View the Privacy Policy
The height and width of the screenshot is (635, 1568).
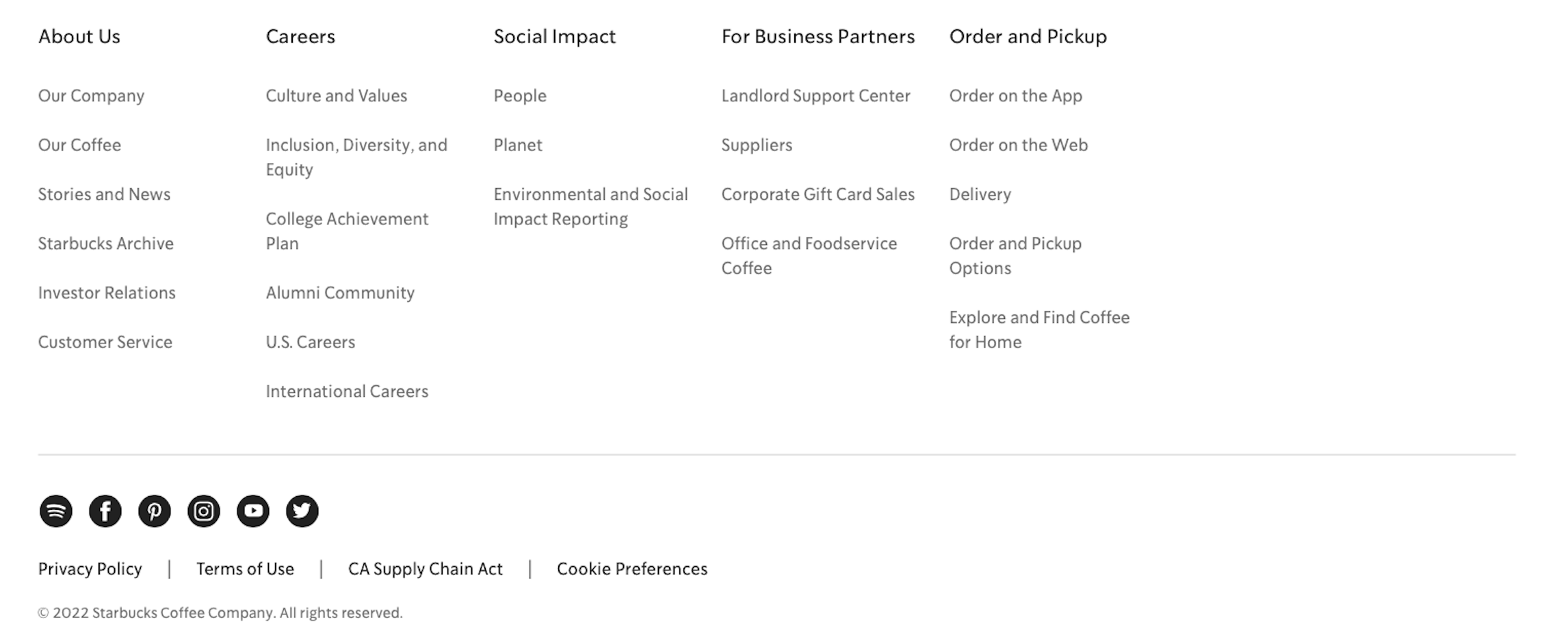[x=90, y=569]
